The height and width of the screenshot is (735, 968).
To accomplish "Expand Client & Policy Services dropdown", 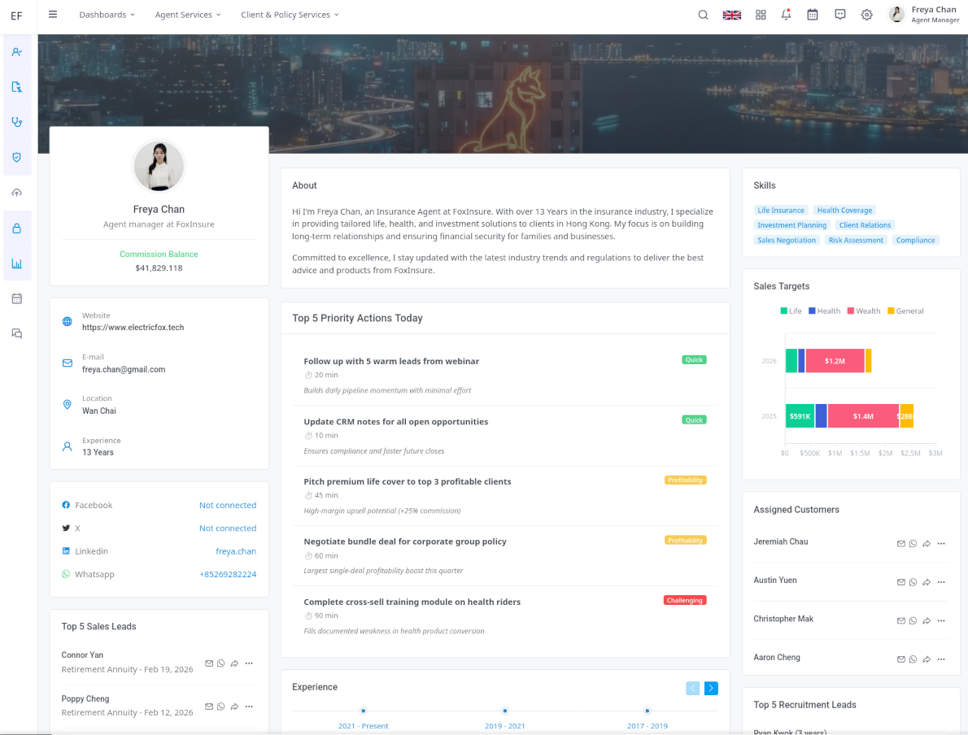I will 290,15.
